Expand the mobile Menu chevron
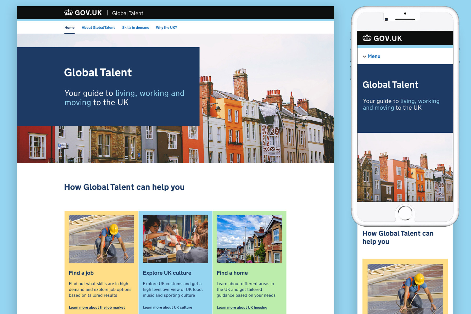The height and width of the screenshot is (314, 471). [x=364, y=57]
